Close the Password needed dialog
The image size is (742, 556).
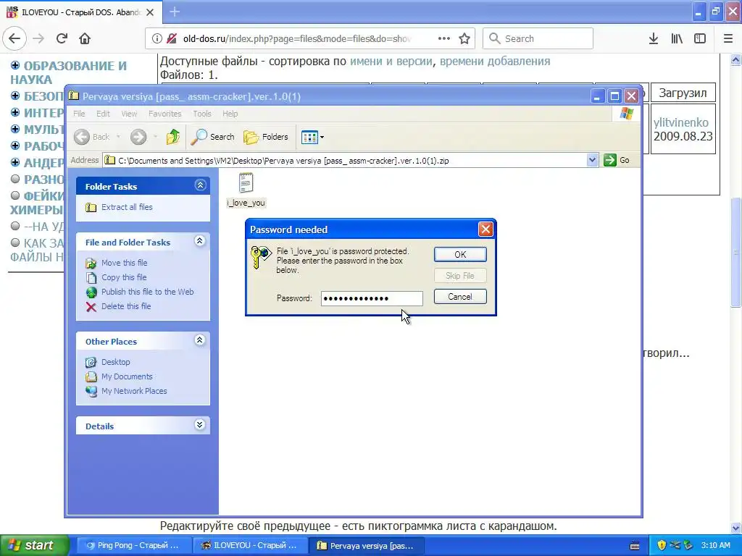pos(485,229)
